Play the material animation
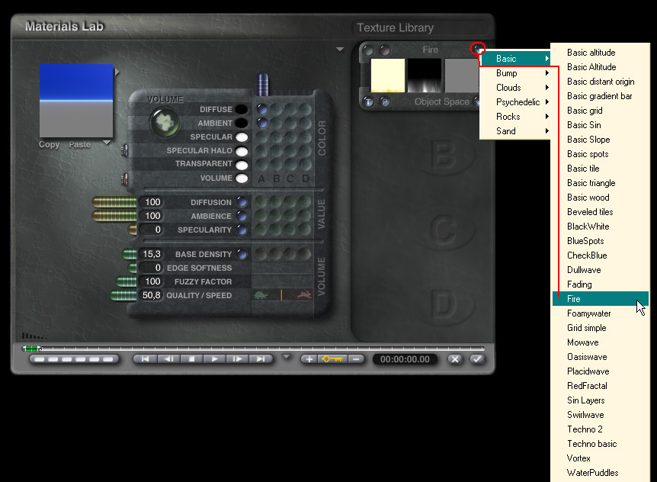 pos(214,359)
